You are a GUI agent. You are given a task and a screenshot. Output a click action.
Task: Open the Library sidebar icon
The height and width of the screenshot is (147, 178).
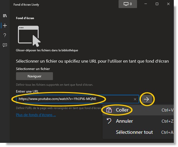click(5, 16)
